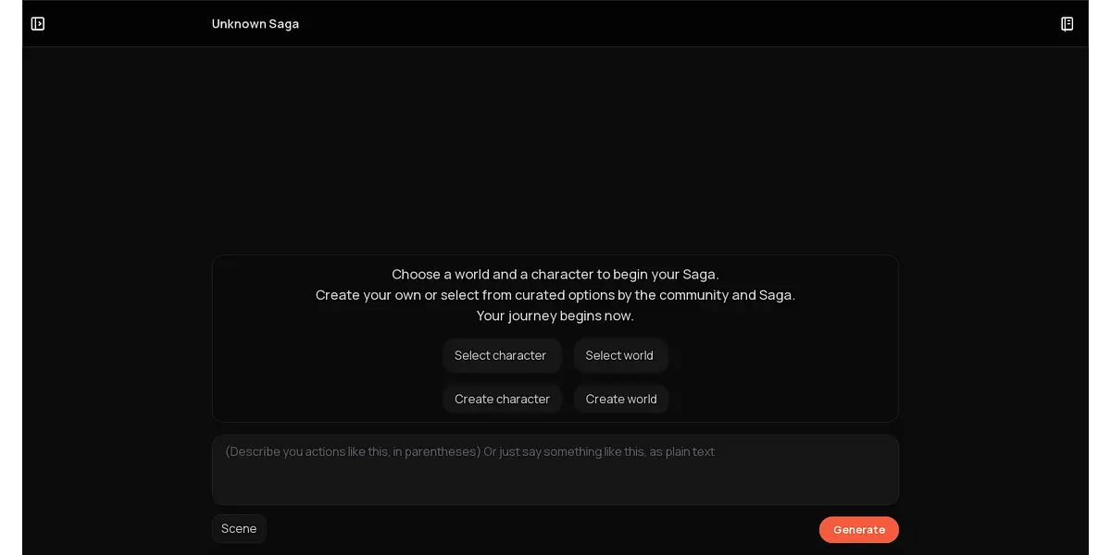Hit the orange Generate button
The width and height of the screenshot is (1111, 555).
tap(858, 529)
